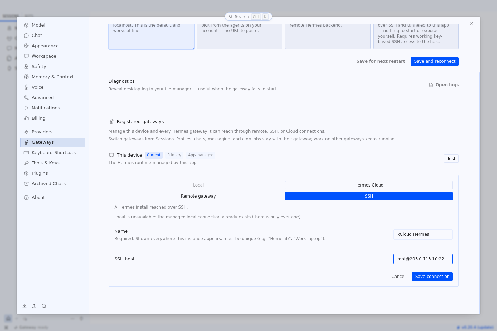Click the SSH host label
This screenshot has width=497, height=331.
coord(125,259)
